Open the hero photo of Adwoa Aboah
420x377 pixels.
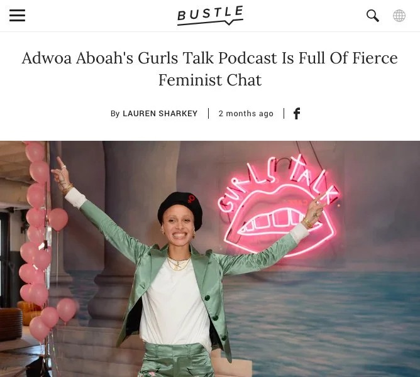(x=210, y=259)
